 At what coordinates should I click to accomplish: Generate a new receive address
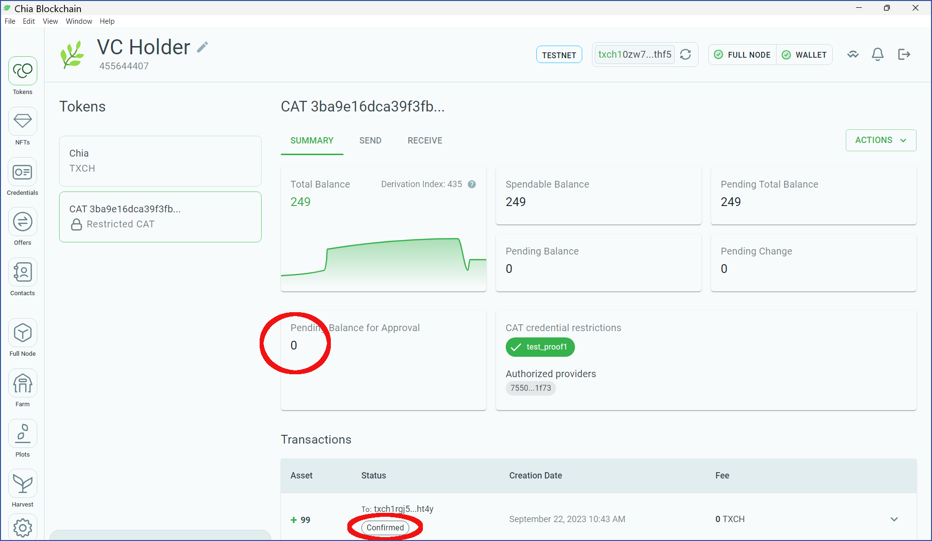tap(685, 54)
